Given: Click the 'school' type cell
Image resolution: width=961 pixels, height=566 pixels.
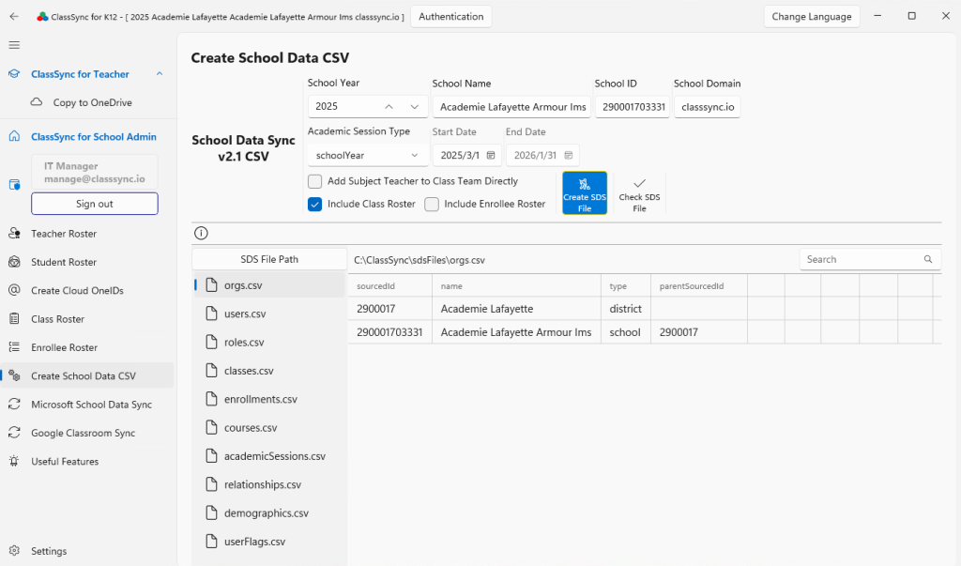Looking at the screenshot, I should click(626, 332).
